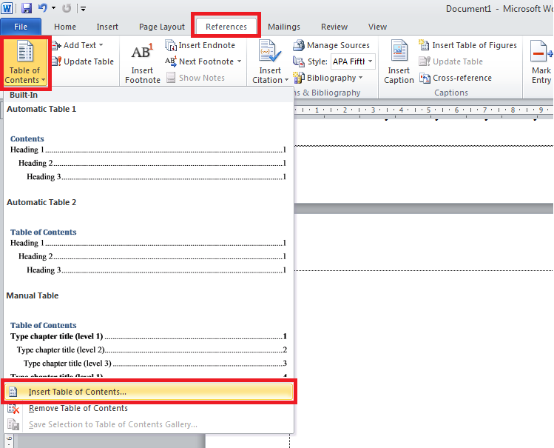Click Update Table next to Table of Contents
The image size is (554, 448).
point(83,61)
